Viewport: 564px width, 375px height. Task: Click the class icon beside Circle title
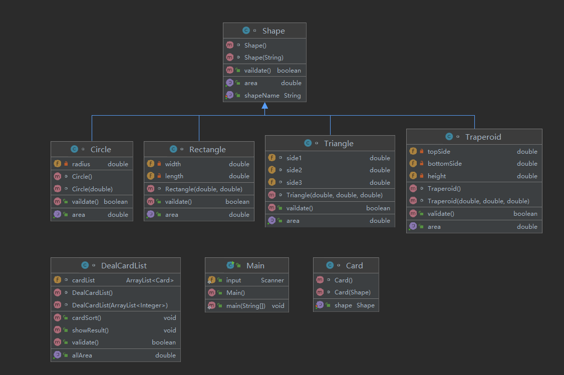tap(75, 149)
